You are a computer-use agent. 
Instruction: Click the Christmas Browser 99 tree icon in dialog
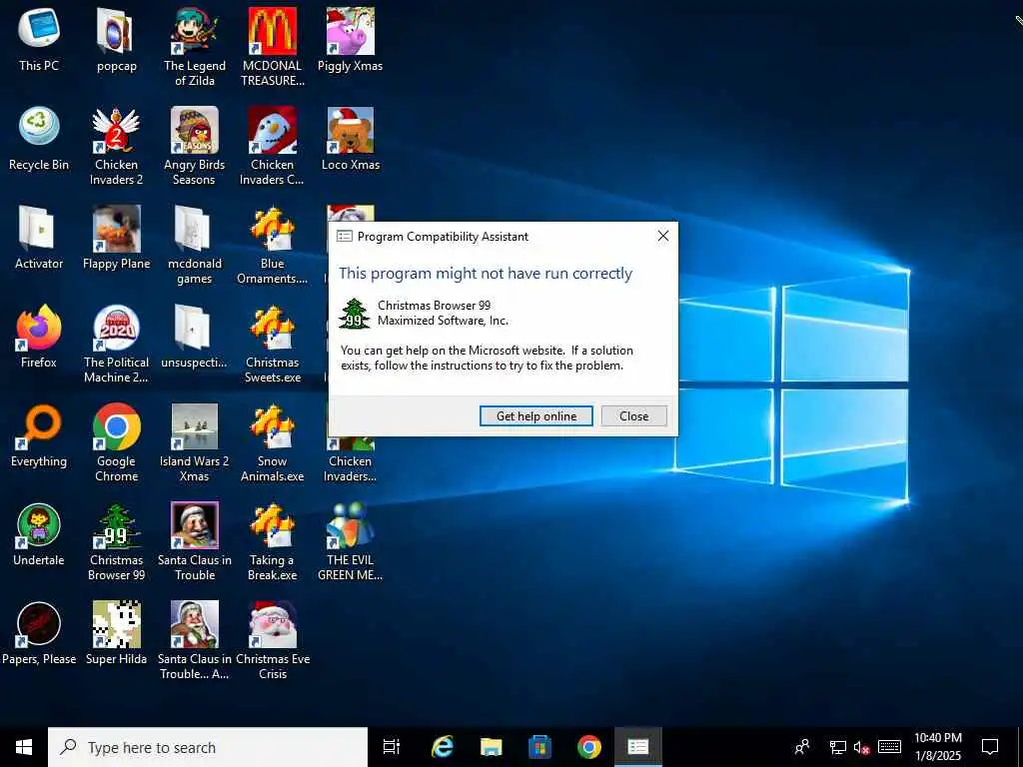(x=355, y=314)
